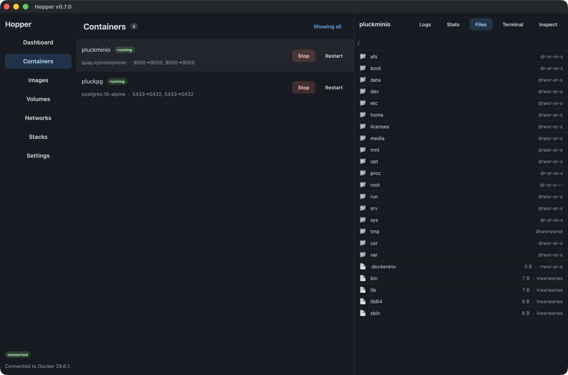The height and width of the screenshot is (375, 568).
Task: Click the Showing all filter link
Action: click(x=327, y=26)
